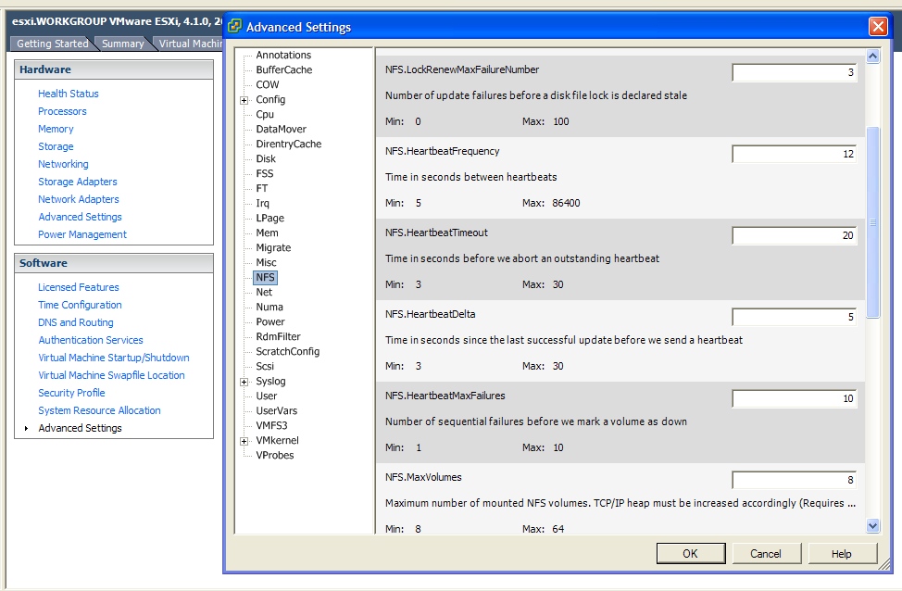Open Health Status under Hardware
Viewport: 902px width, 591px height.
point(69,94)
